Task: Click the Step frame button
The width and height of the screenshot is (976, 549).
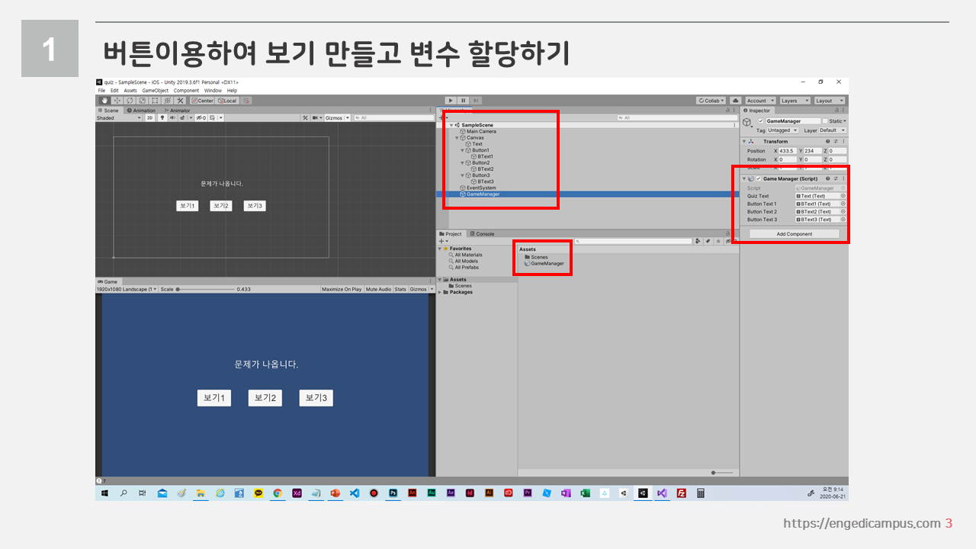Action: (x=476, y=101)
